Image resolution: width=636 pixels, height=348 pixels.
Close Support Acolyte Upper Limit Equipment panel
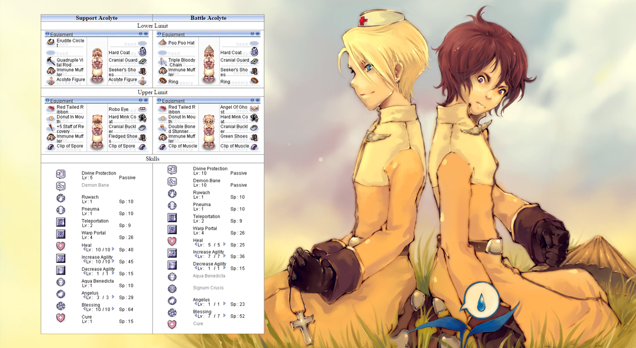pyautogui.click(x=145, y=101)
